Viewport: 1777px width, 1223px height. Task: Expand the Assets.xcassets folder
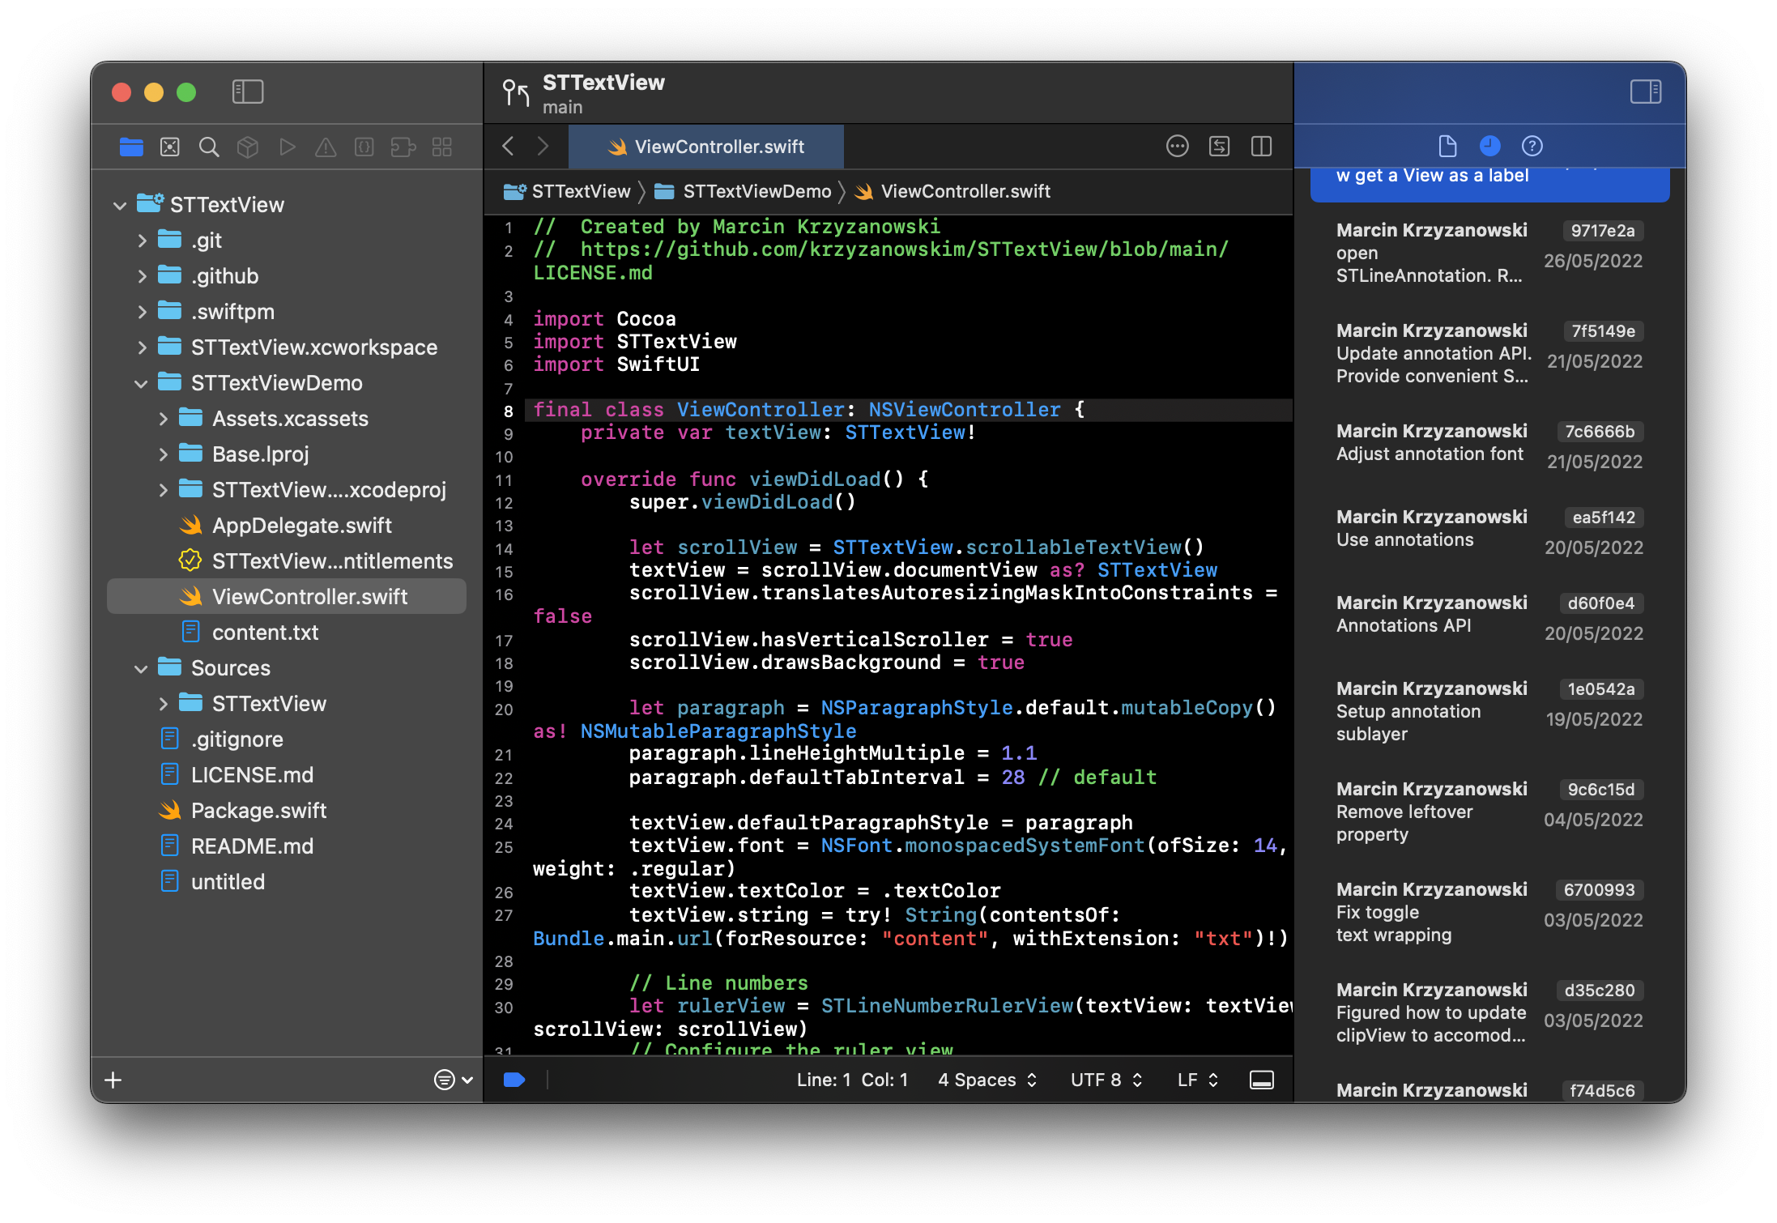(164, 419)
